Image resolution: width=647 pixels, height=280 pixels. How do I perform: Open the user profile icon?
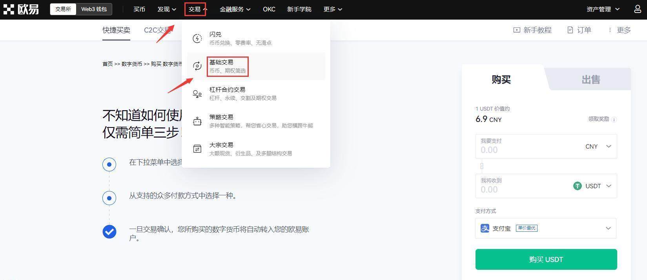(638, 9)
